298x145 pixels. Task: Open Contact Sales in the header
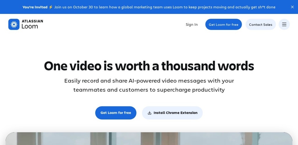(260, 24)
